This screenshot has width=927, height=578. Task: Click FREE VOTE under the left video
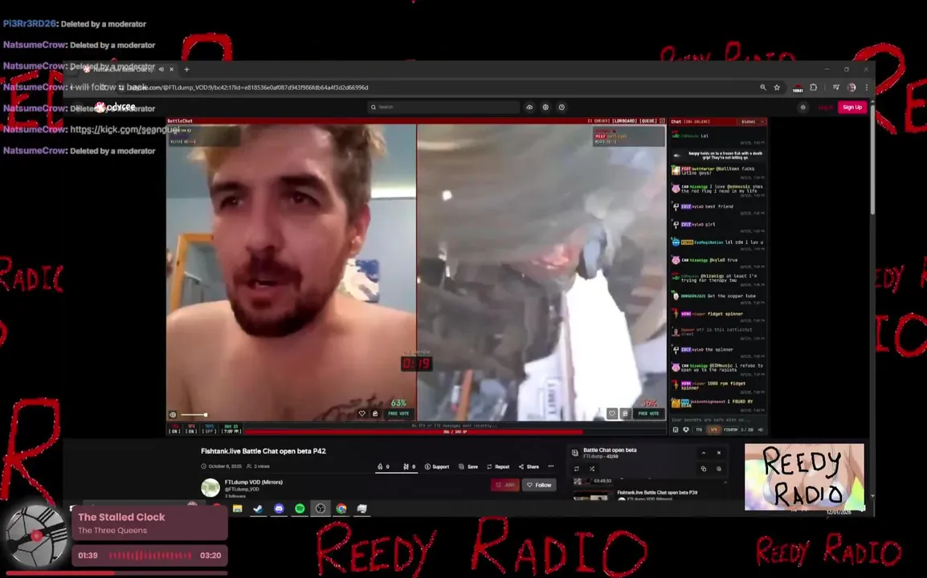[398, 413]
